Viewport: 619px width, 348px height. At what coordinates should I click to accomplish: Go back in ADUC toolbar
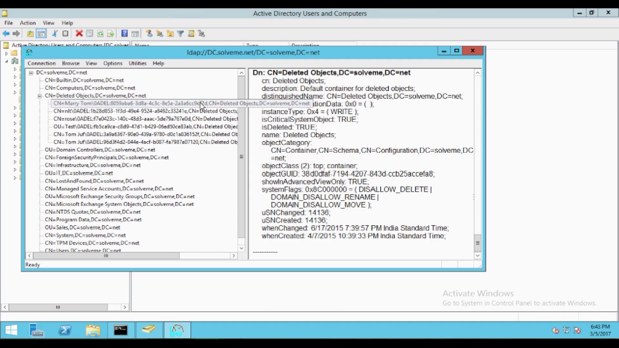6,33
